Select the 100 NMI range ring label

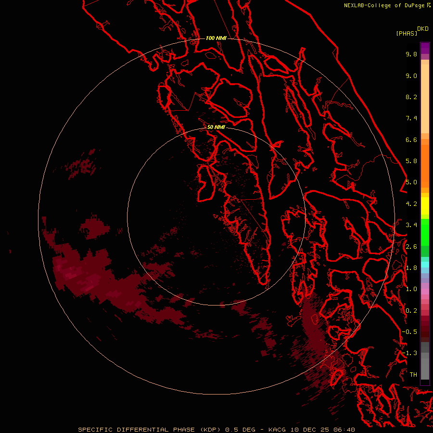[x=216, y=38]
